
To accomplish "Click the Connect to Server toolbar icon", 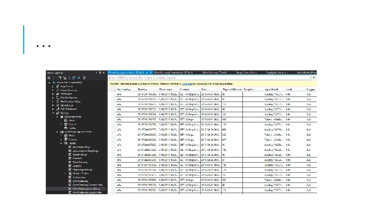I will 65,78.
